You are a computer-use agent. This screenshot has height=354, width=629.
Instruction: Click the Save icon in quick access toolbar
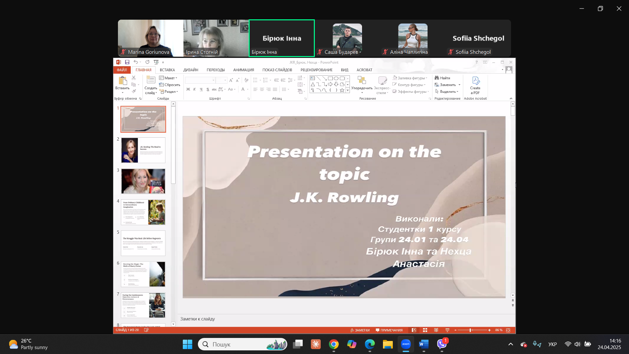click(127, 62)
